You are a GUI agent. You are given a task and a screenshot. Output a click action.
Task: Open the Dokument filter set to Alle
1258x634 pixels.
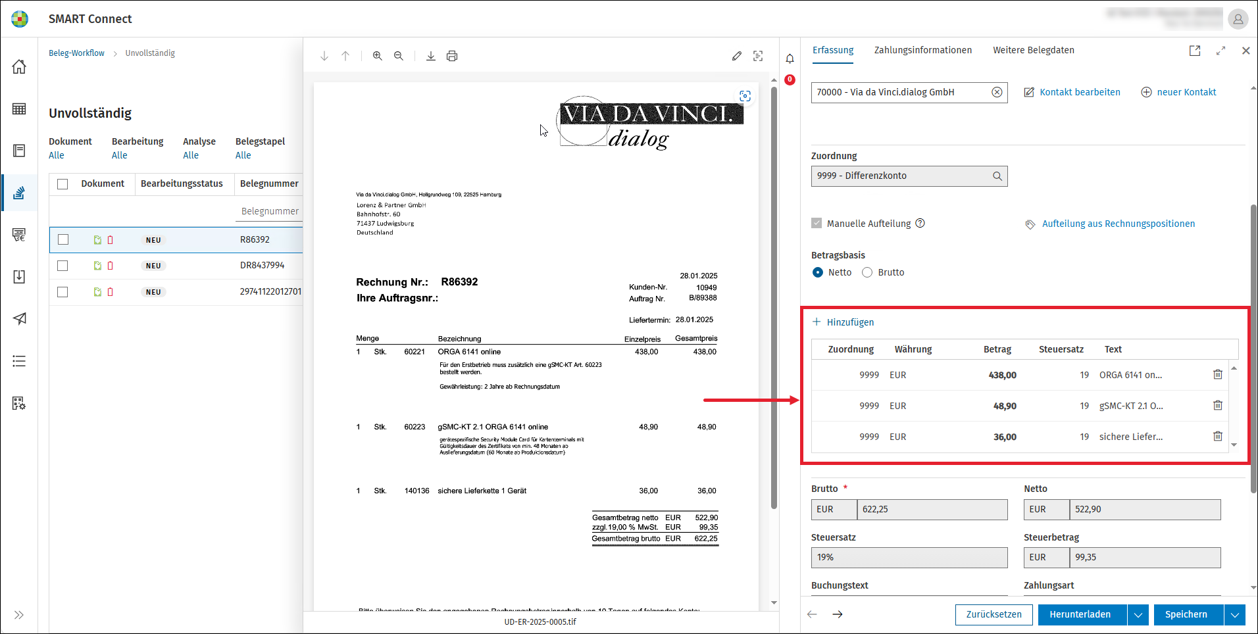click(x=57, y=155)
